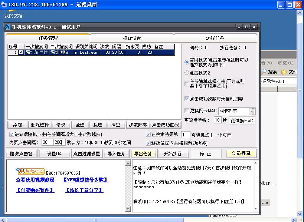The height and width of the screenshot is (222, 304).
Task: Click the 导出任务 button
Action: 143,153
